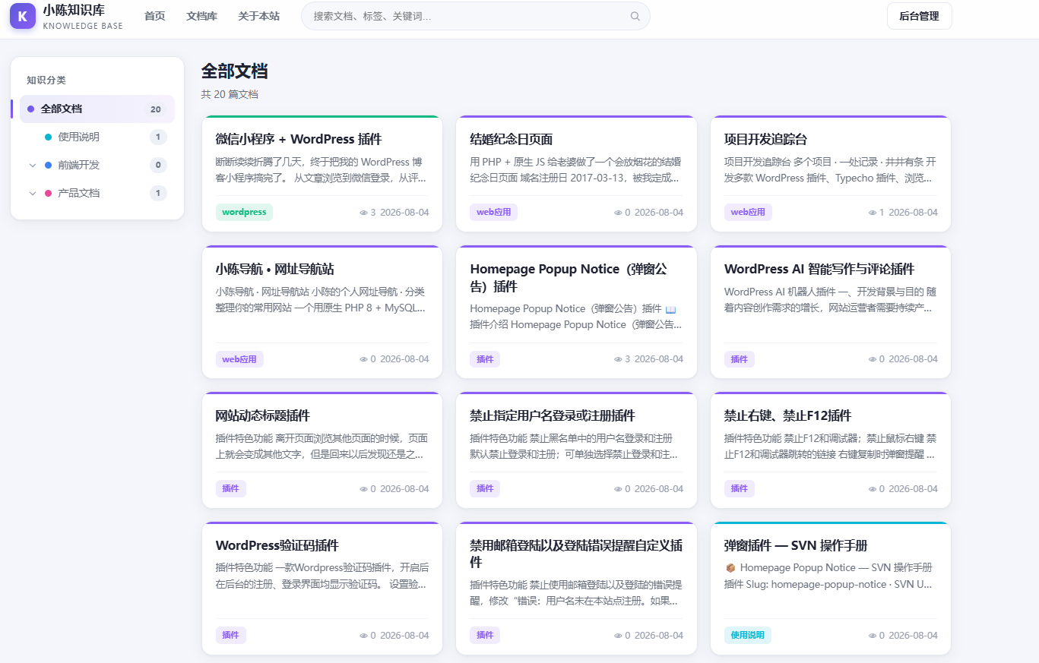Viewport: 1039px width, 663px height.
Task: Open 禁用邮箱登陆以及登陆错误提醒自定义插件 document
Action: pos(576,554)
